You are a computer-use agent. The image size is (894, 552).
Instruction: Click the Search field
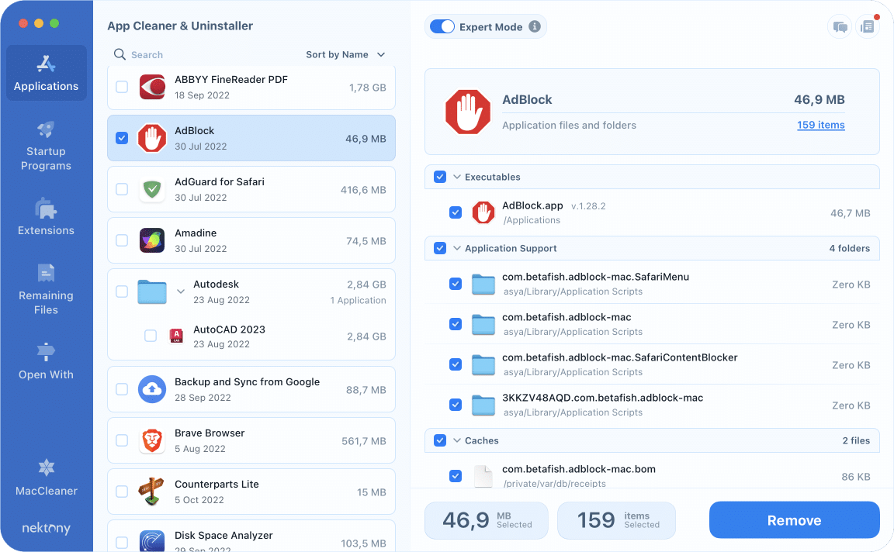click(202, 55)
